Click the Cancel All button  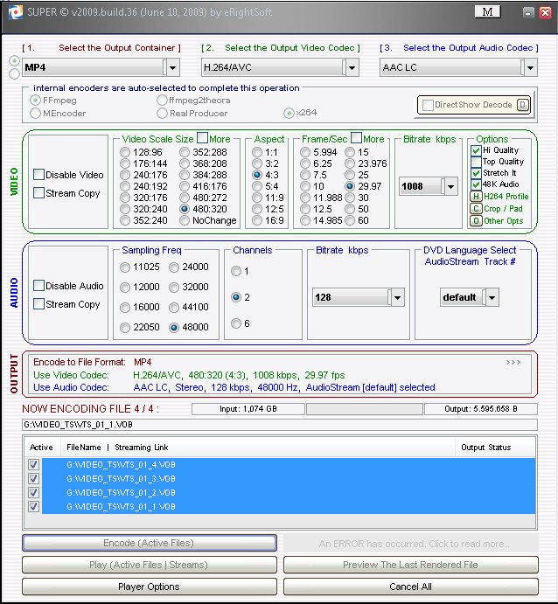tap(411, 587)
